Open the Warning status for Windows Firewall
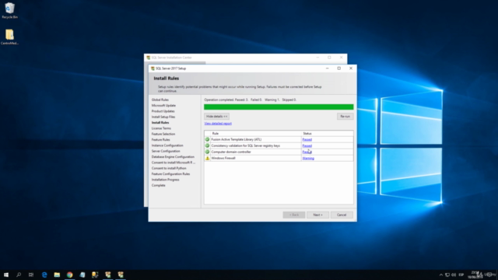 coord(308,158)
